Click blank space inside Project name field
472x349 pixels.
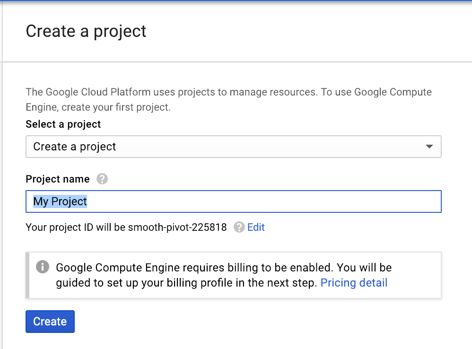click(x=265, y=201)
